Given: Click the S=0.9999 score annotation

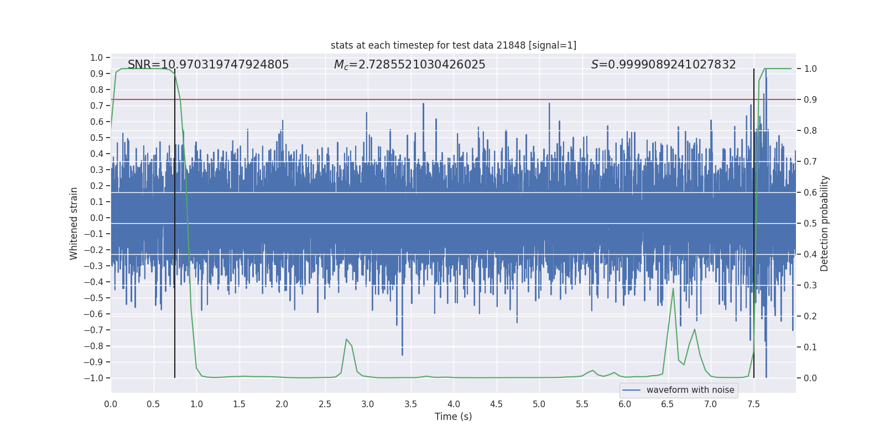Looking at the screenshot, I should pos(663,65).
